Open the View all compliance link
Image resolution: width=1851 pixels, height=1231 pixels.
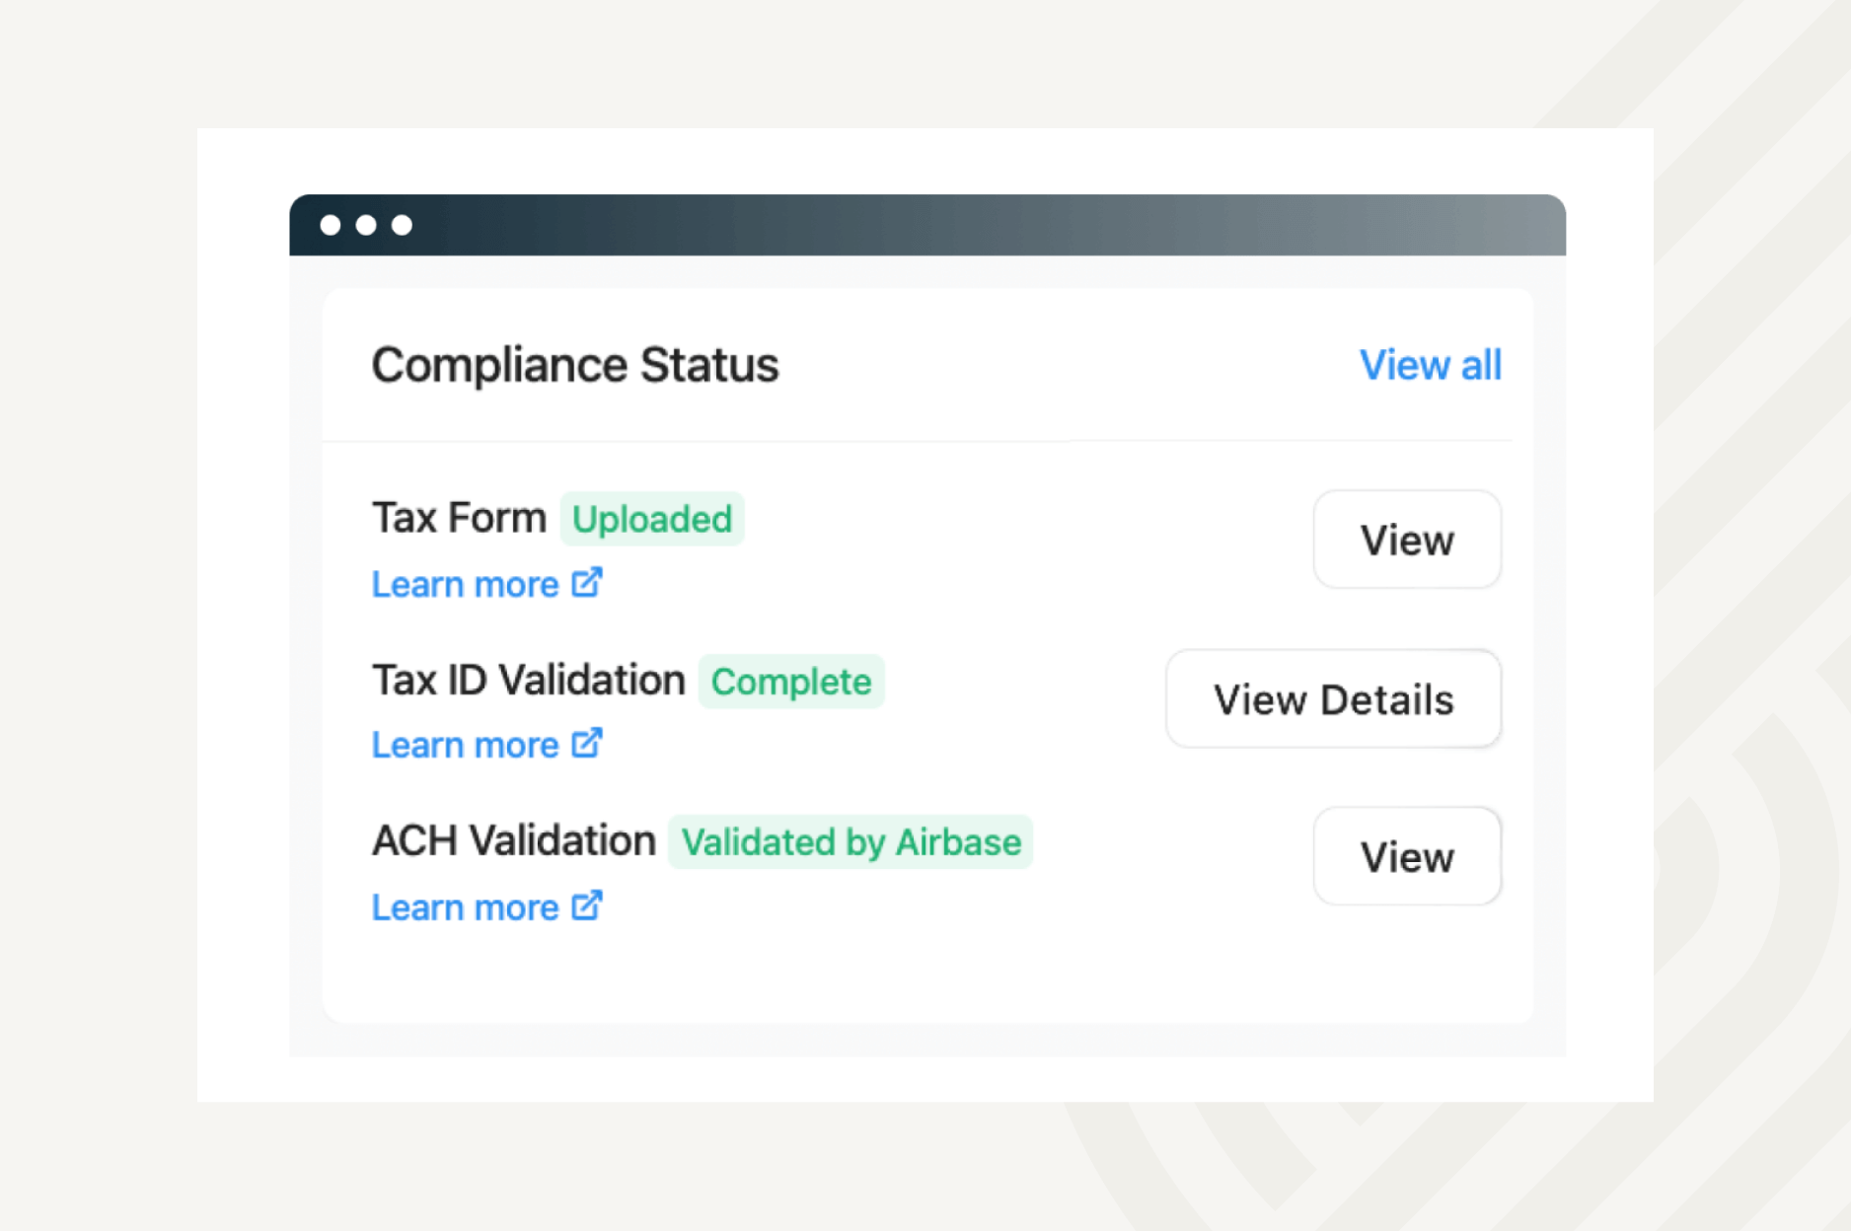point(1430,365)
